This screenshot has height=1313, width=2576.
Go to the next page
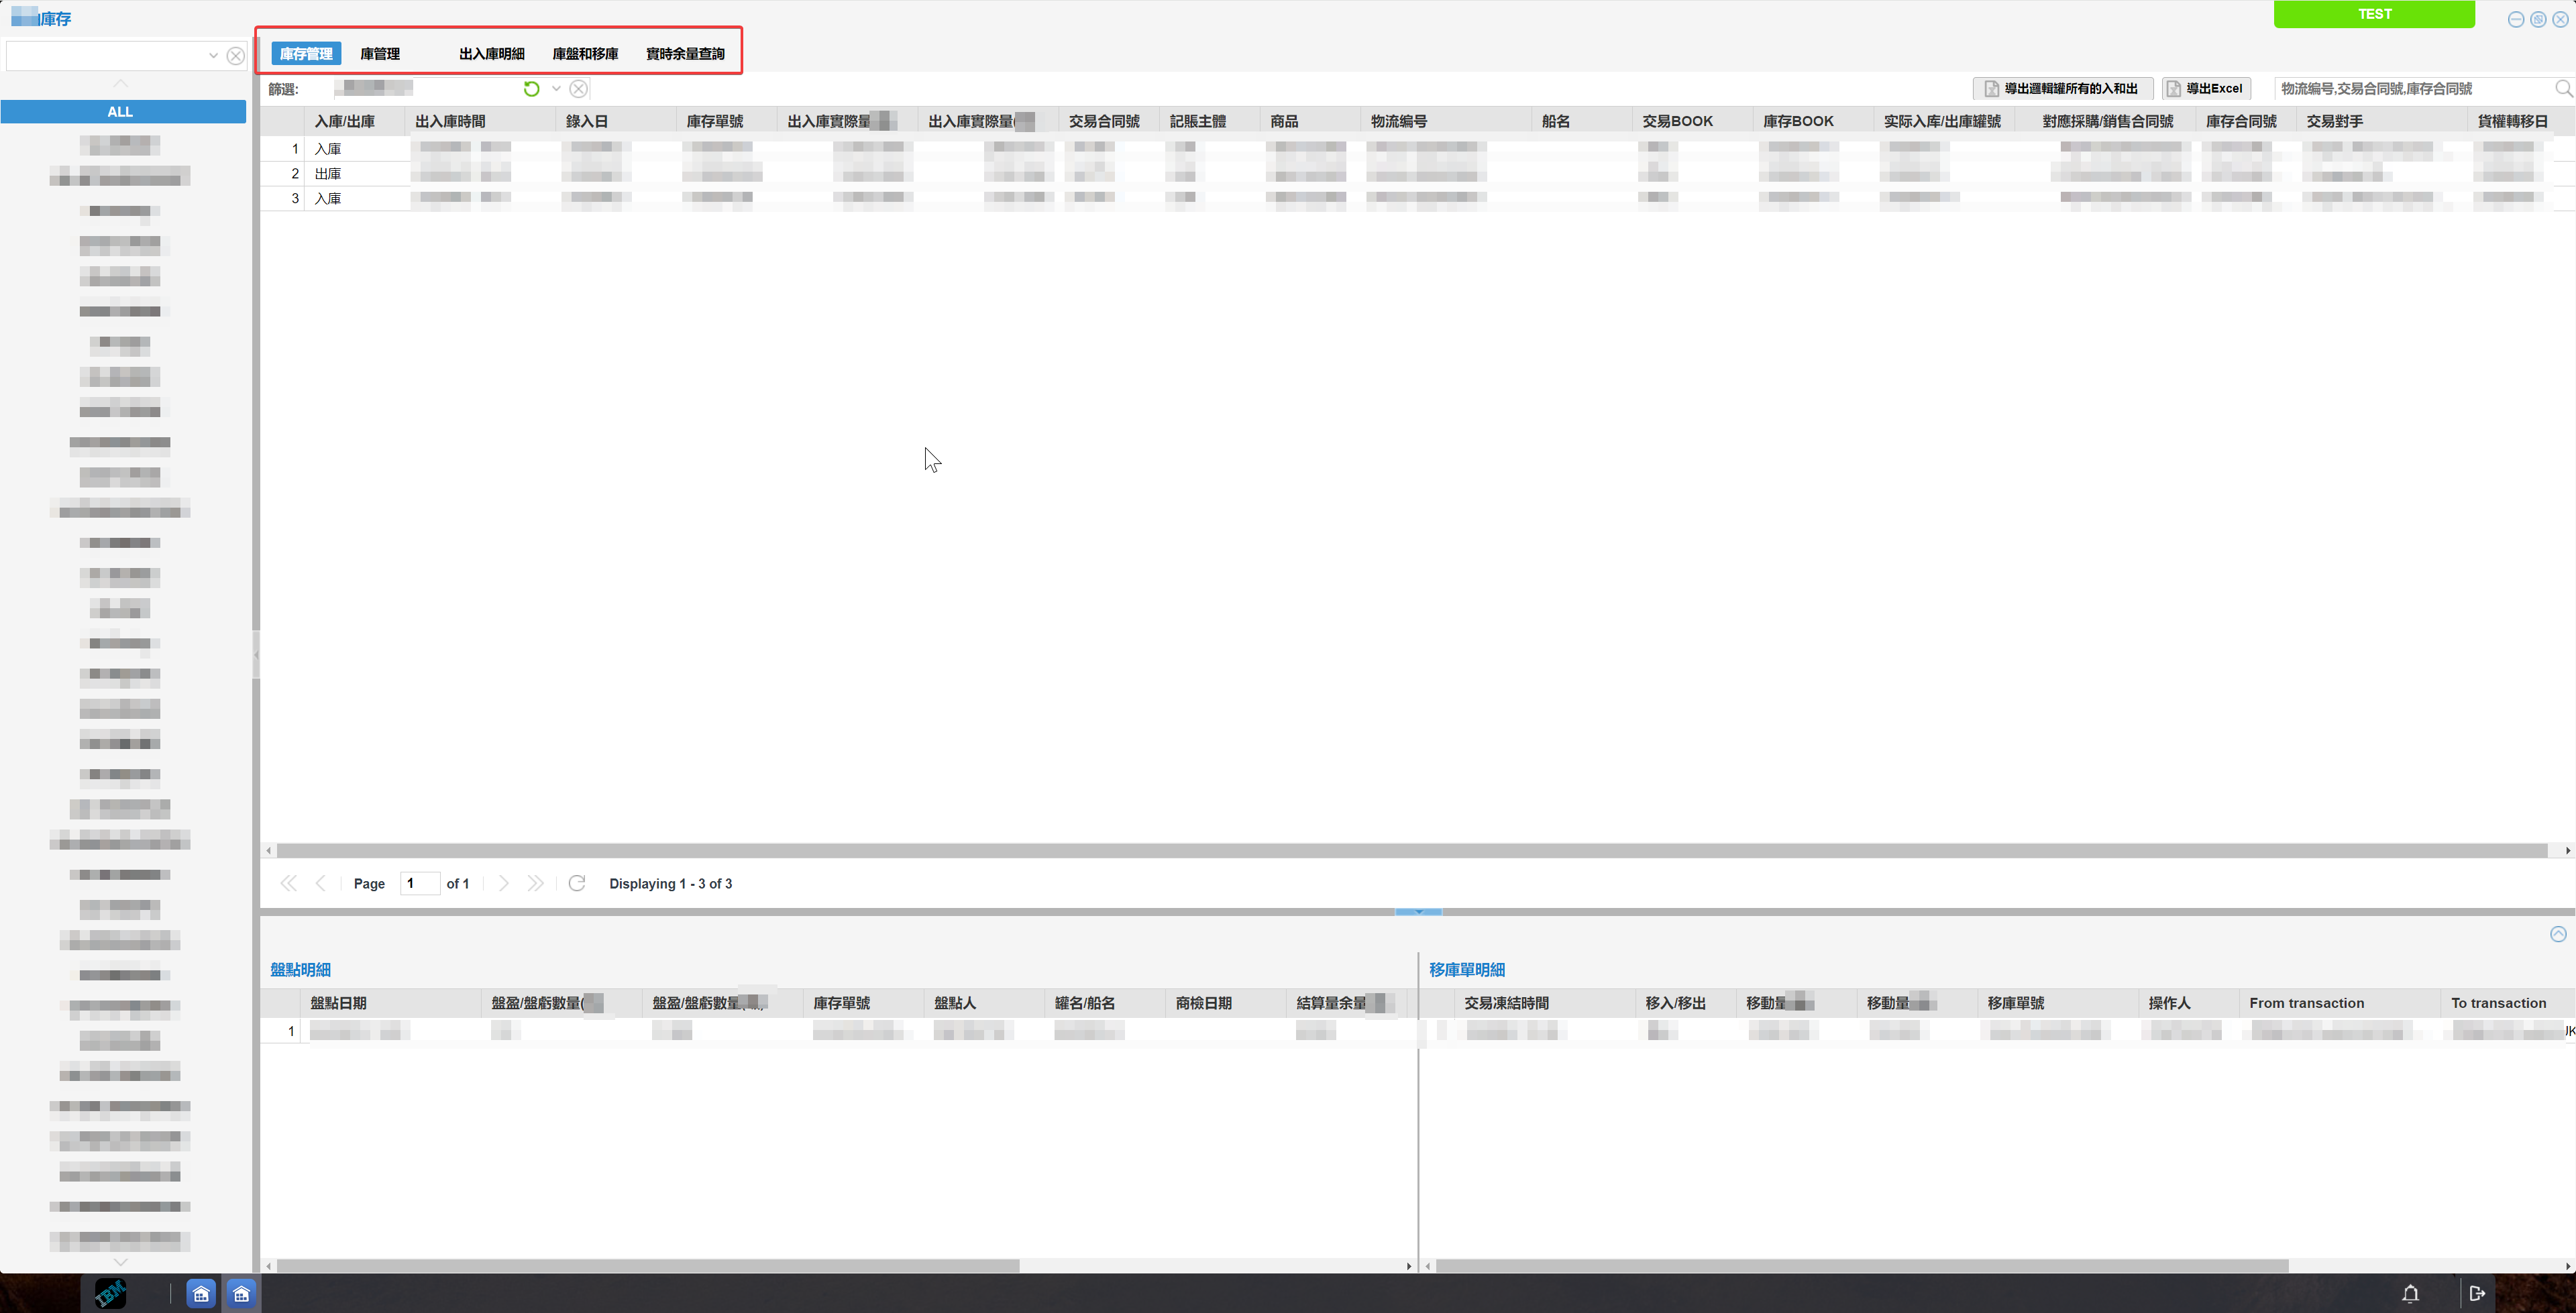[x=503, y=883]
